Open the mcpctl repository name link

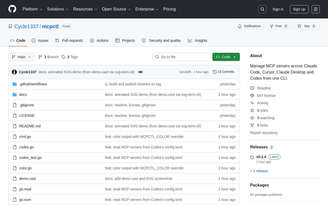pos(50,26)
